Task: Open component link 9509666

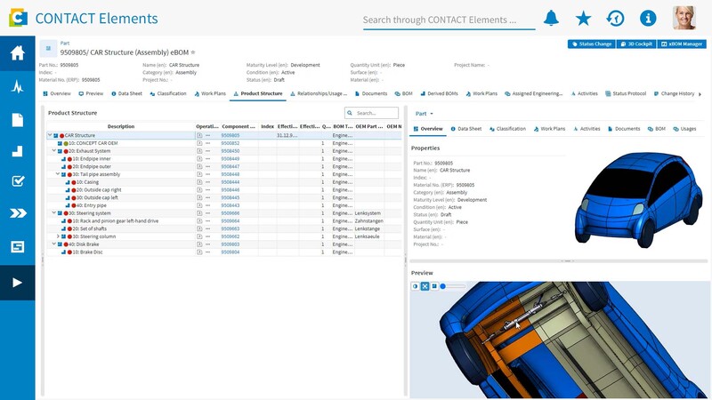Action: click(x=231, y=213)
